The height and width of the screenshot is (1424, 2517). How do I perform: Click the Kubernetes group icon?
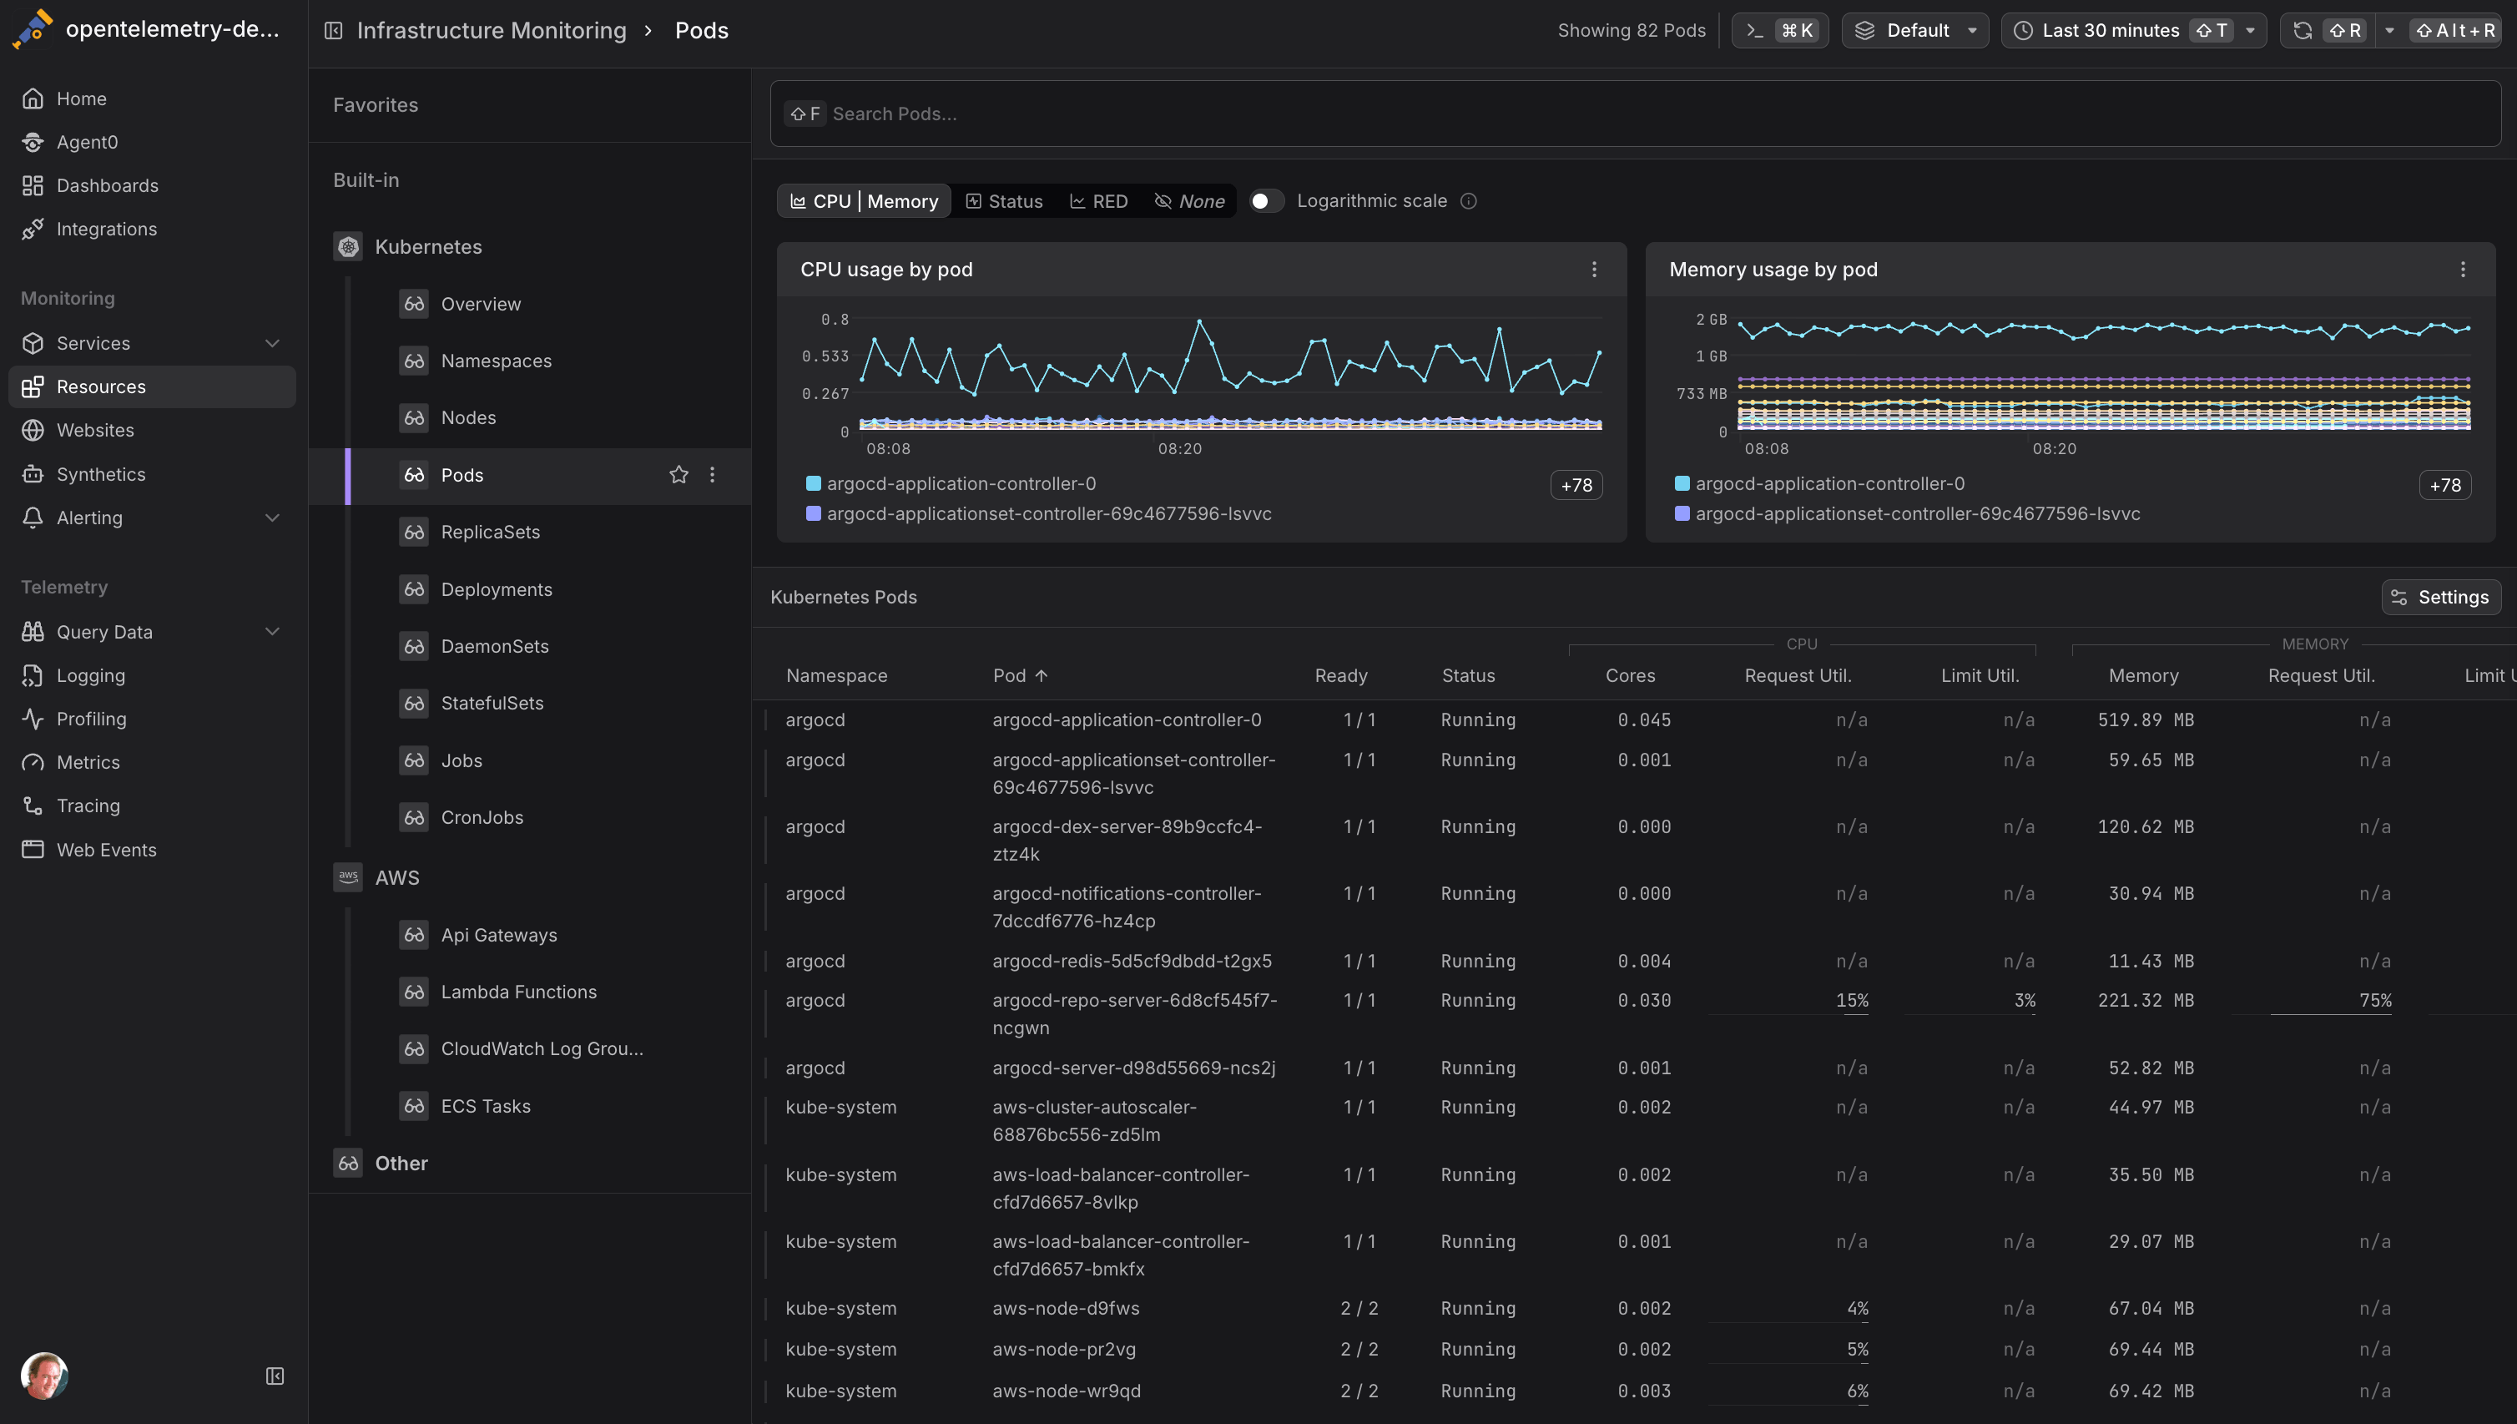[x=348, y=246]
